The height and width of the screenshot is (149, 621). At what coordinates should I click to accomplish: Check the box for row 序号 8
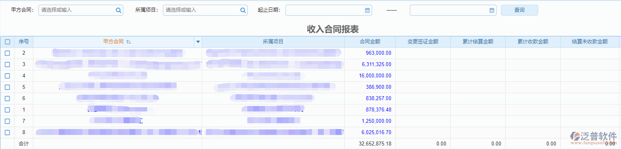point(7,133)
